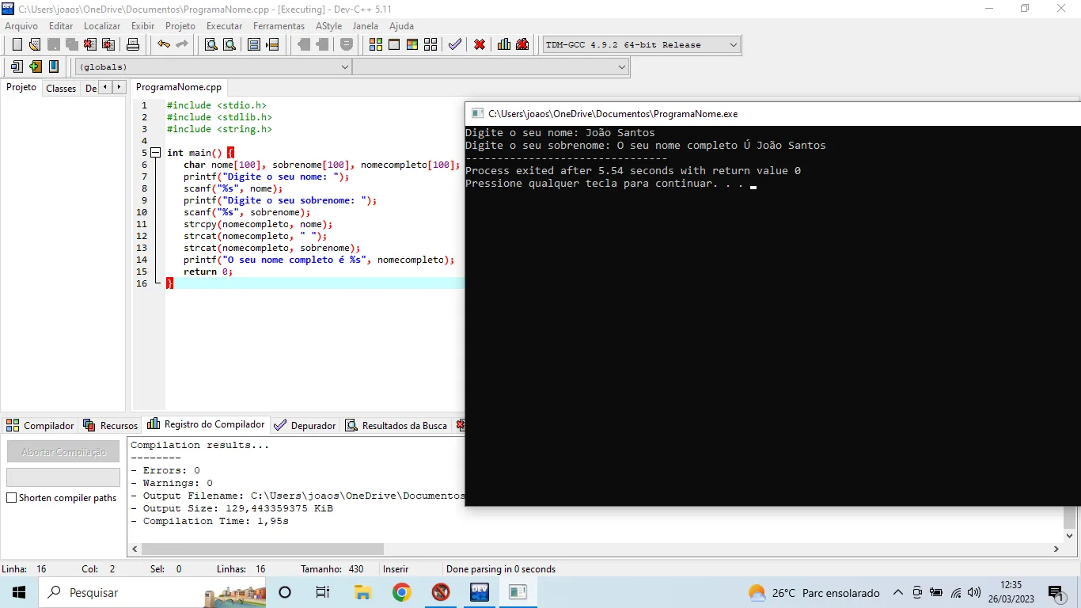Switch to the Depurador tab
The image size is (1081, 608).
[x=305, y=426]
